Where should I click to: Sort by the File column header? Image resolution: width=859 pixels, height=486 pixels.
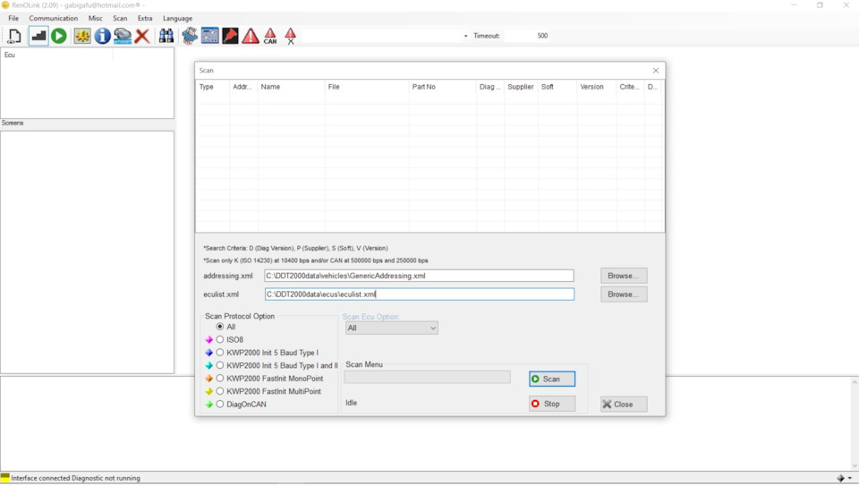367,87
